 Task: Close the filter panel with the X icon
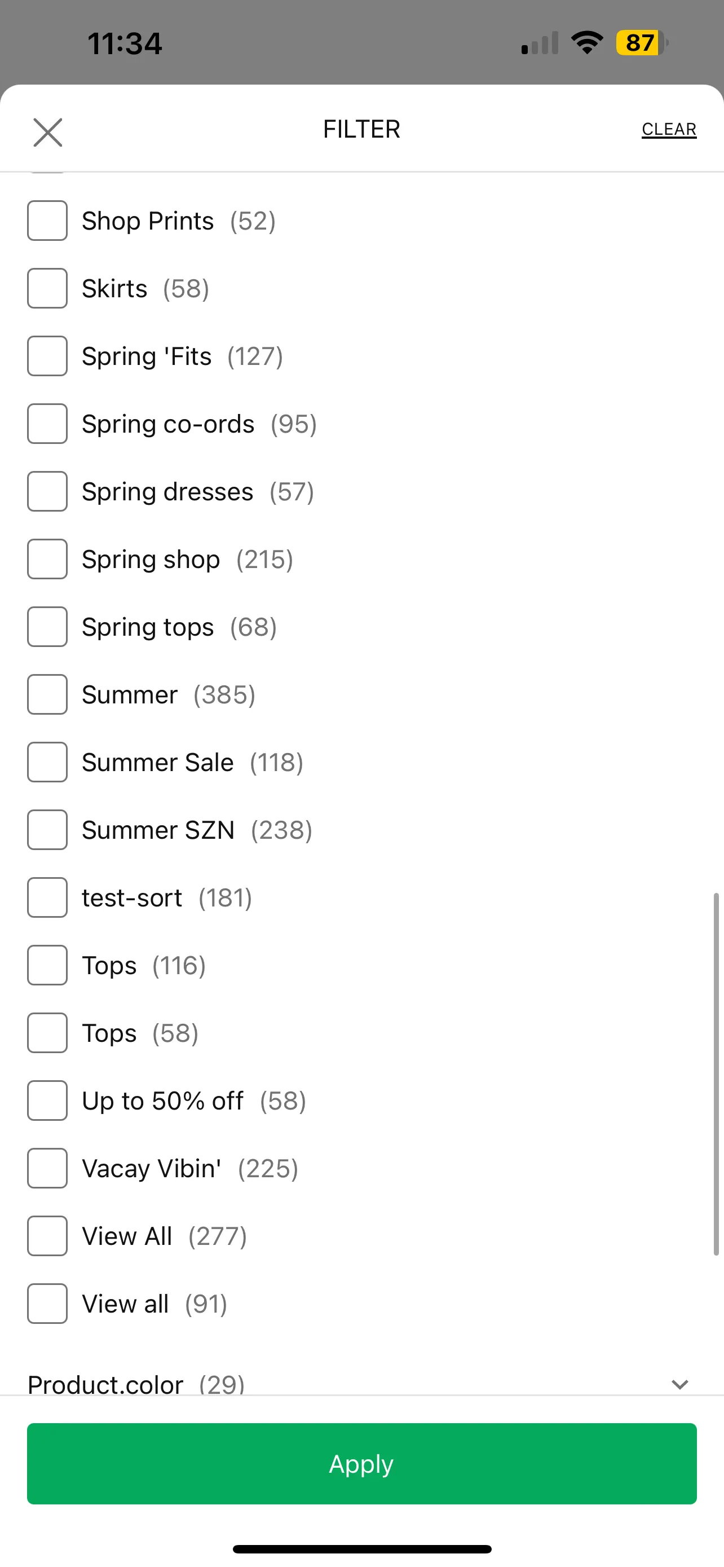tap(47, 132)
